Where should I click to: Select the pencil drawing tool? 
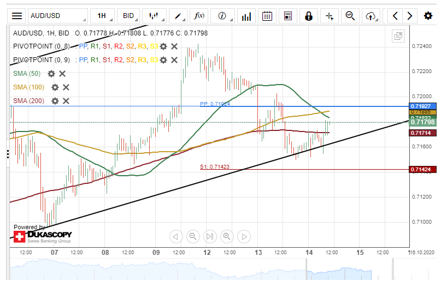178,16
